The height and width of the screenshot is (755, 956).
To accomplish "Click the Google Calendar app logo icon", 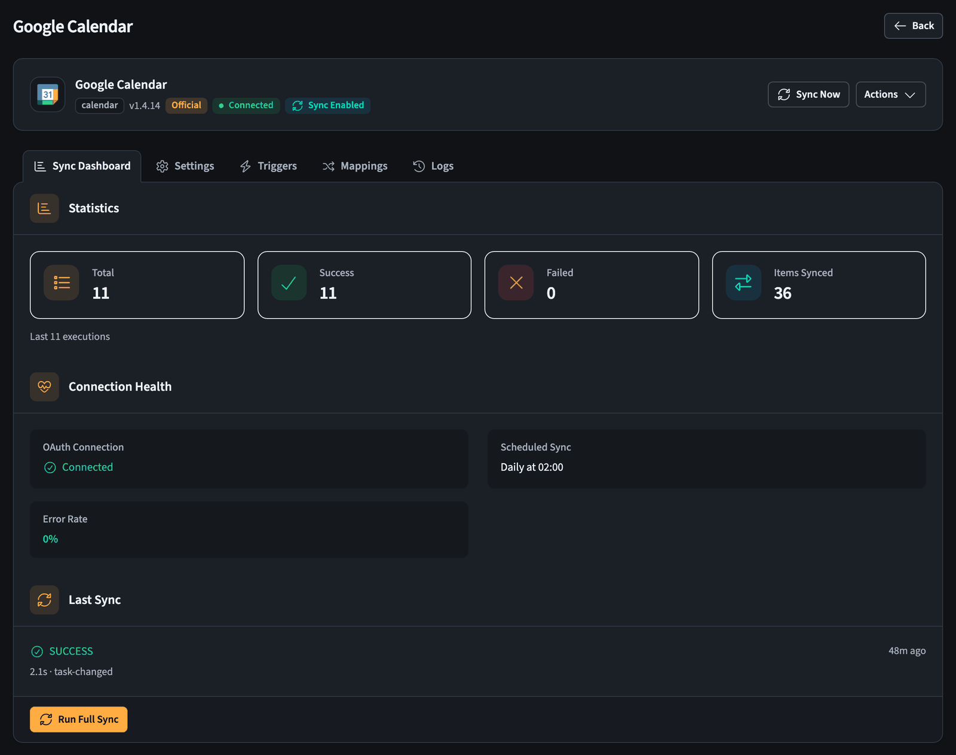I will [48, 94].
